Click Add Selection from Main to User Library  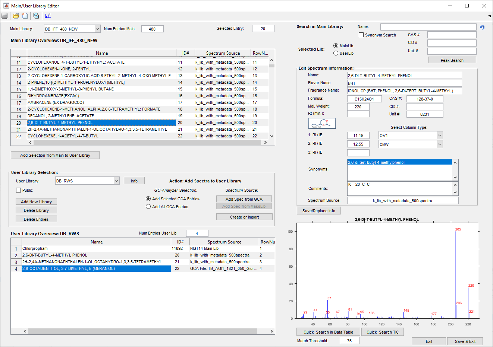tap(55, 155)
